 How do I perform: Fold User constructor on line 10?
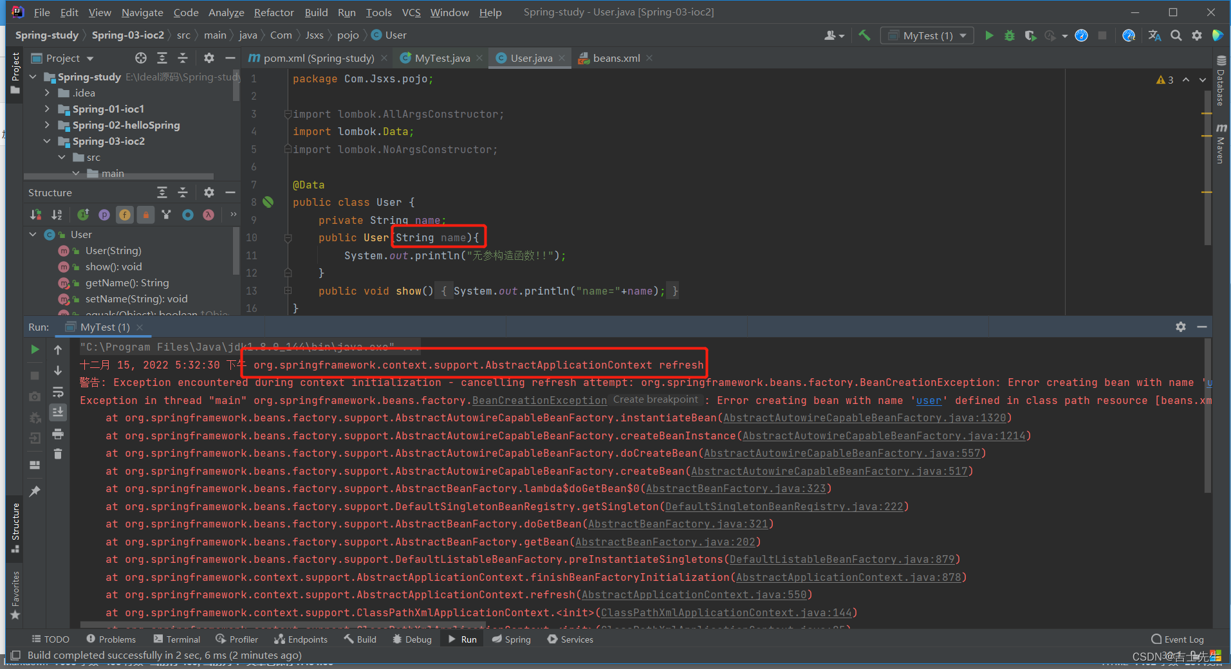click(288, 238)
